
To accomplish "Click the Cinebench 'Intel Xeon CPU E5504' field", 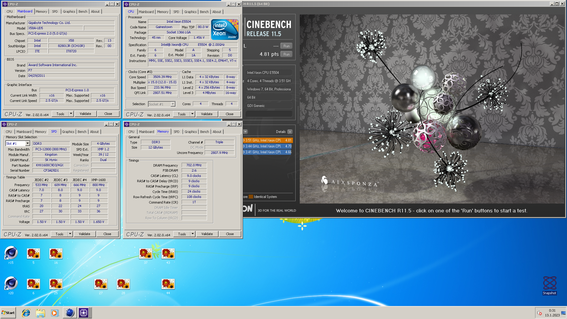I will click(x=269, y=73).
